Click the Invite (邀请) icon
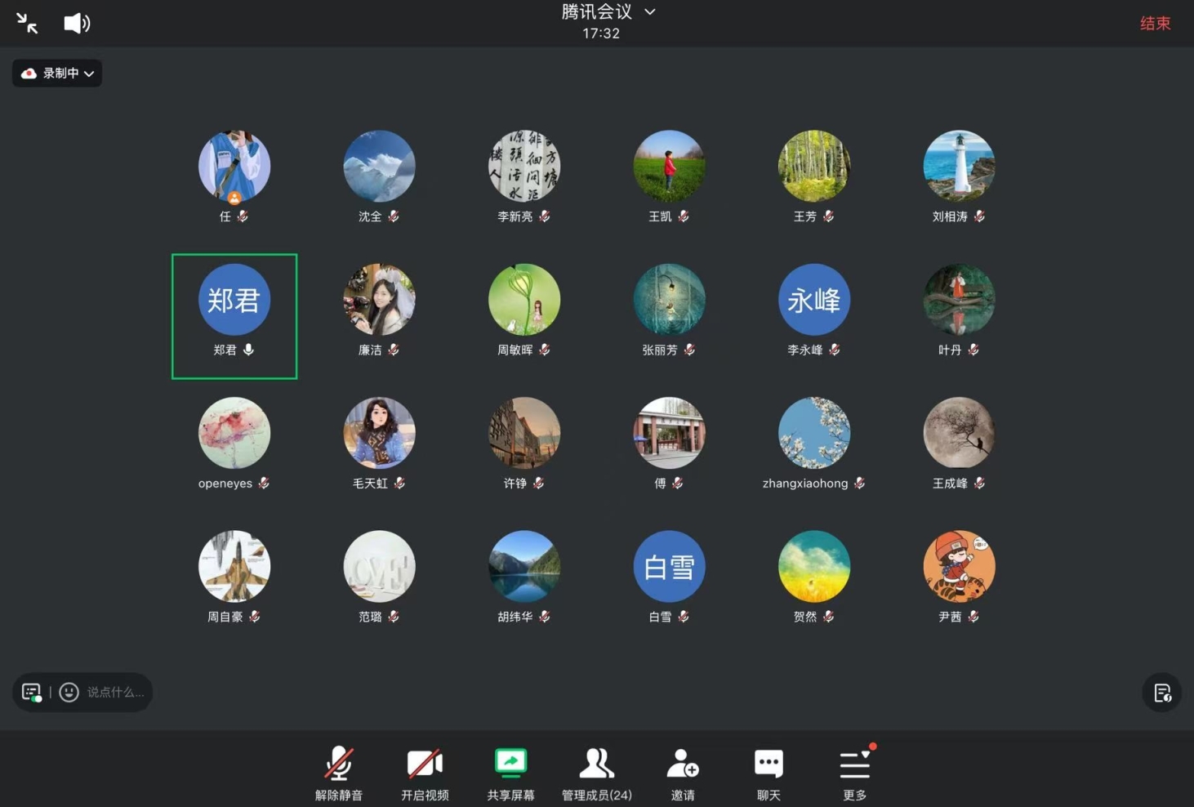 (x=683, y=773)
